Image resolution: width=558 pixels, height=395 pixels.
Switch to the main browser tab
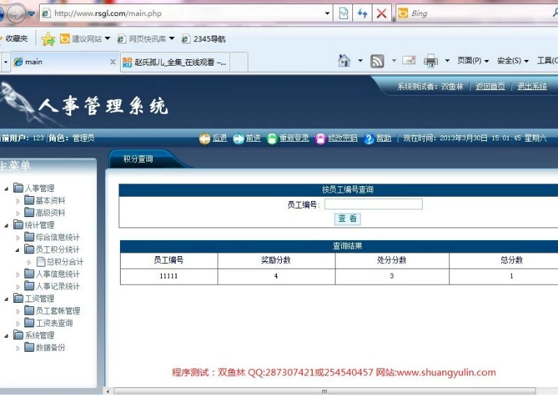coord(64,62)
